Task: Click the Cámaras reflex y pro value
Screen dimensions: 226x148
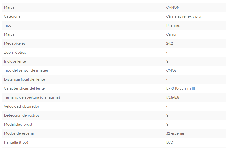Action: (184, 16)
